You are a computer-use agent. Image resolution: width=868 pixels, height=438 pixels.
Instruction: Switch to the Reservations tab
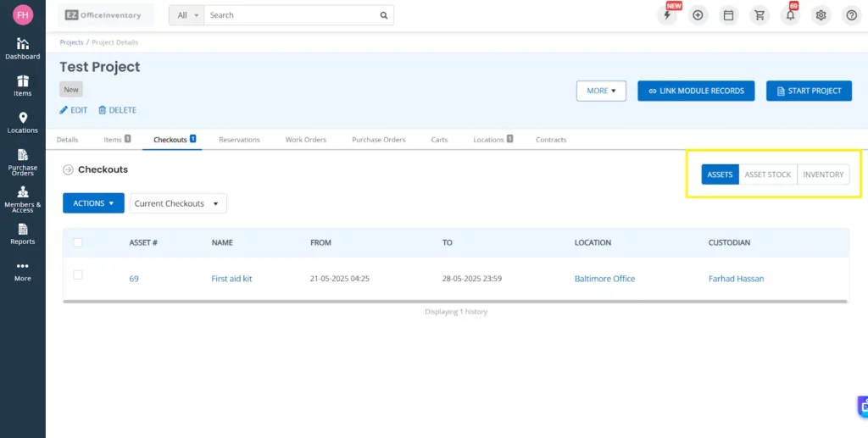coord(239,140)
